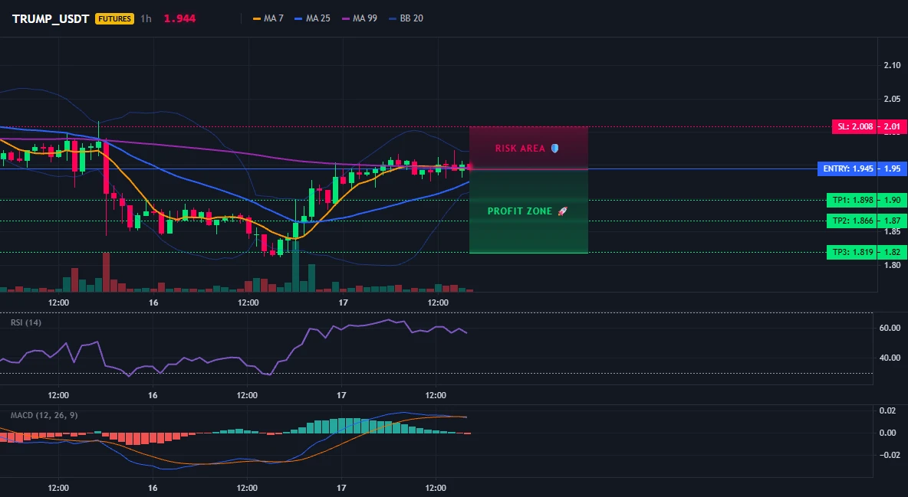Click the RISK AREA text
This screenshot has width=908, height=497.
pos(520,149)
